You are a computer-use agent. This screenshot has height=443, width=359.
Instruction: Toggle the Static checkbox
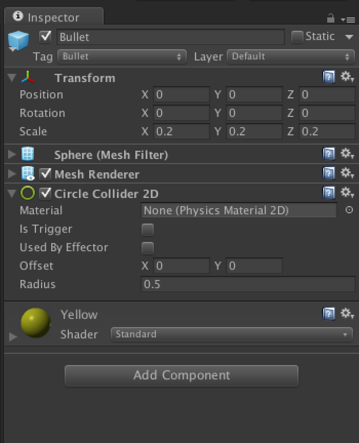[297, 37]
